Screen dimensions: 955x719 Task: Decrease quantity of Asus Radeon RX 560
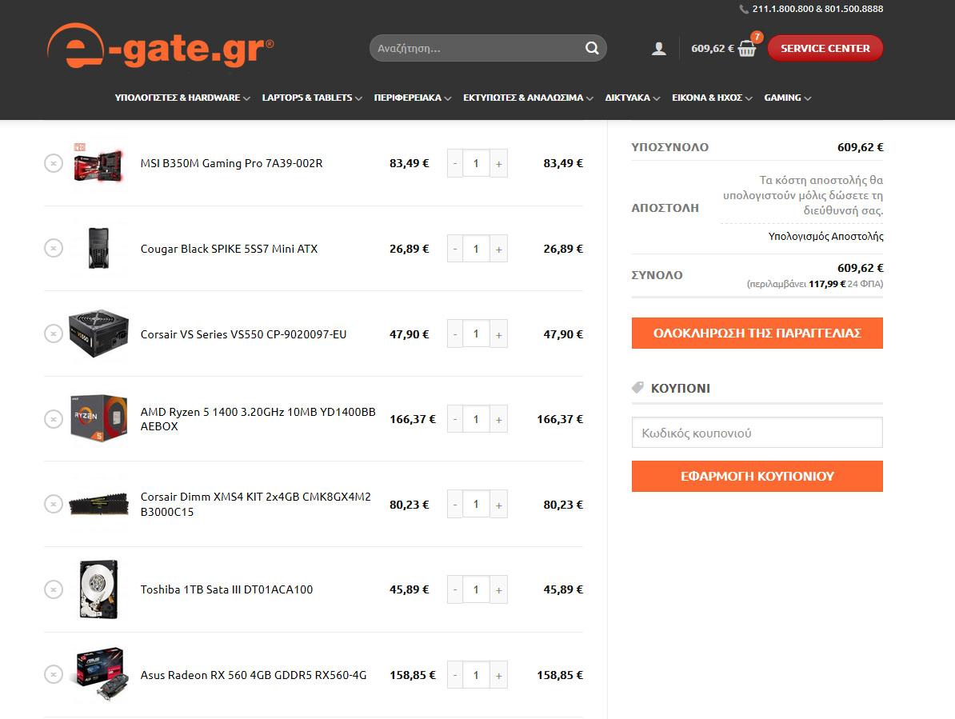click(x=455, y=675)
